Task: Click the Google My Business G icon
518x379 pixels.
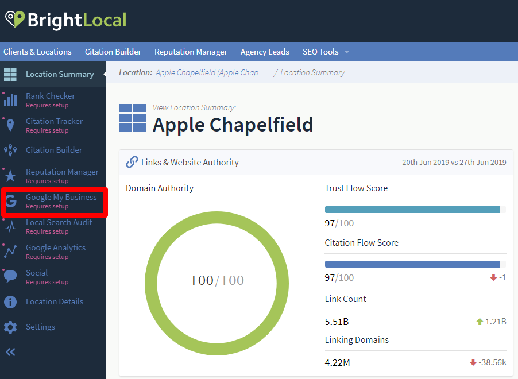Action: (x=11, y=201)
